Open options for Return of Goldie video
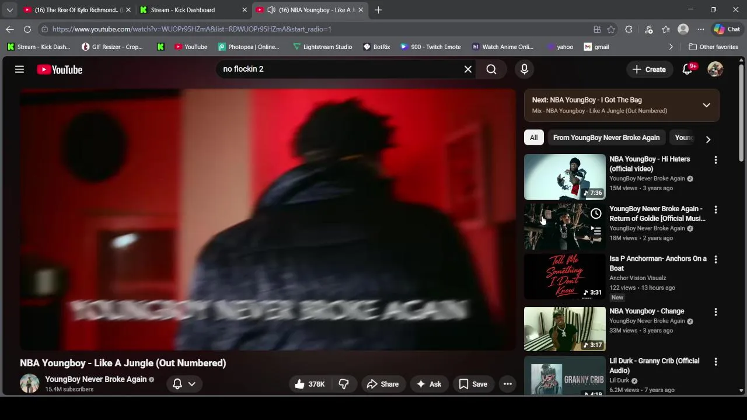Image resolution: width=747 pixels, height=420 pixels. (715, 209)
